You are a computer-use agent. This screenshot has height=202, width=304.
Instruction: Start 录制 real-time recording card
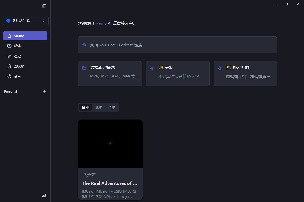pos(177,73)
